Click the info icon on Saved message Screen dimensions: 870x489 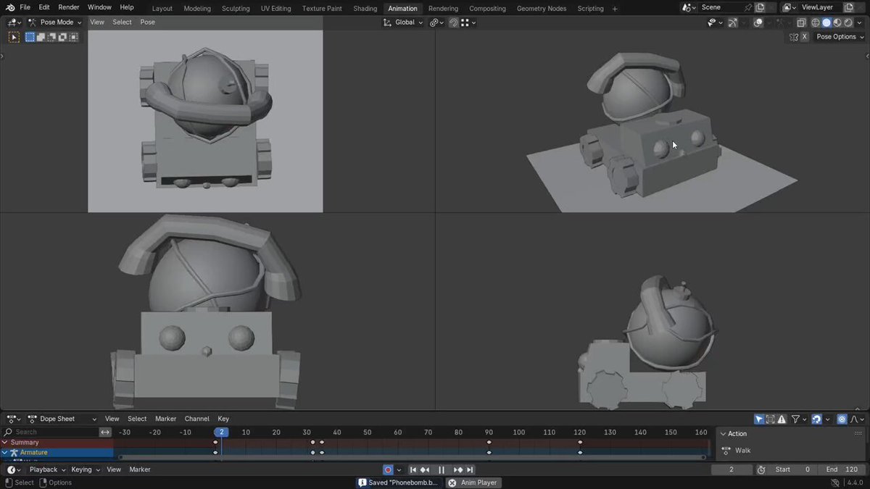(x=362, y=482)
